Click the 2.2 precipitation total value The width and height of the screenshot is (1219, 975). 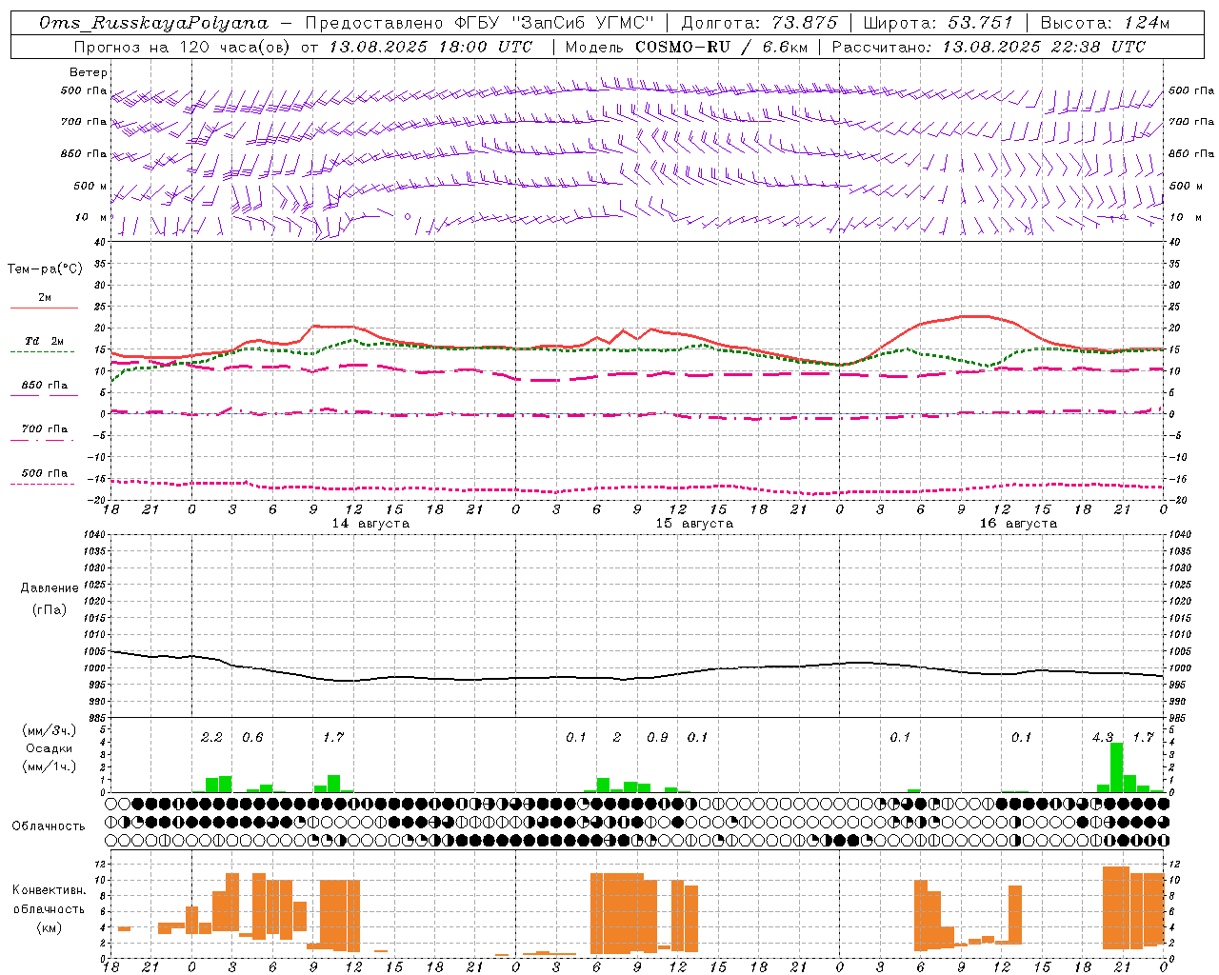pyautogui.click(x=211, y=737)
